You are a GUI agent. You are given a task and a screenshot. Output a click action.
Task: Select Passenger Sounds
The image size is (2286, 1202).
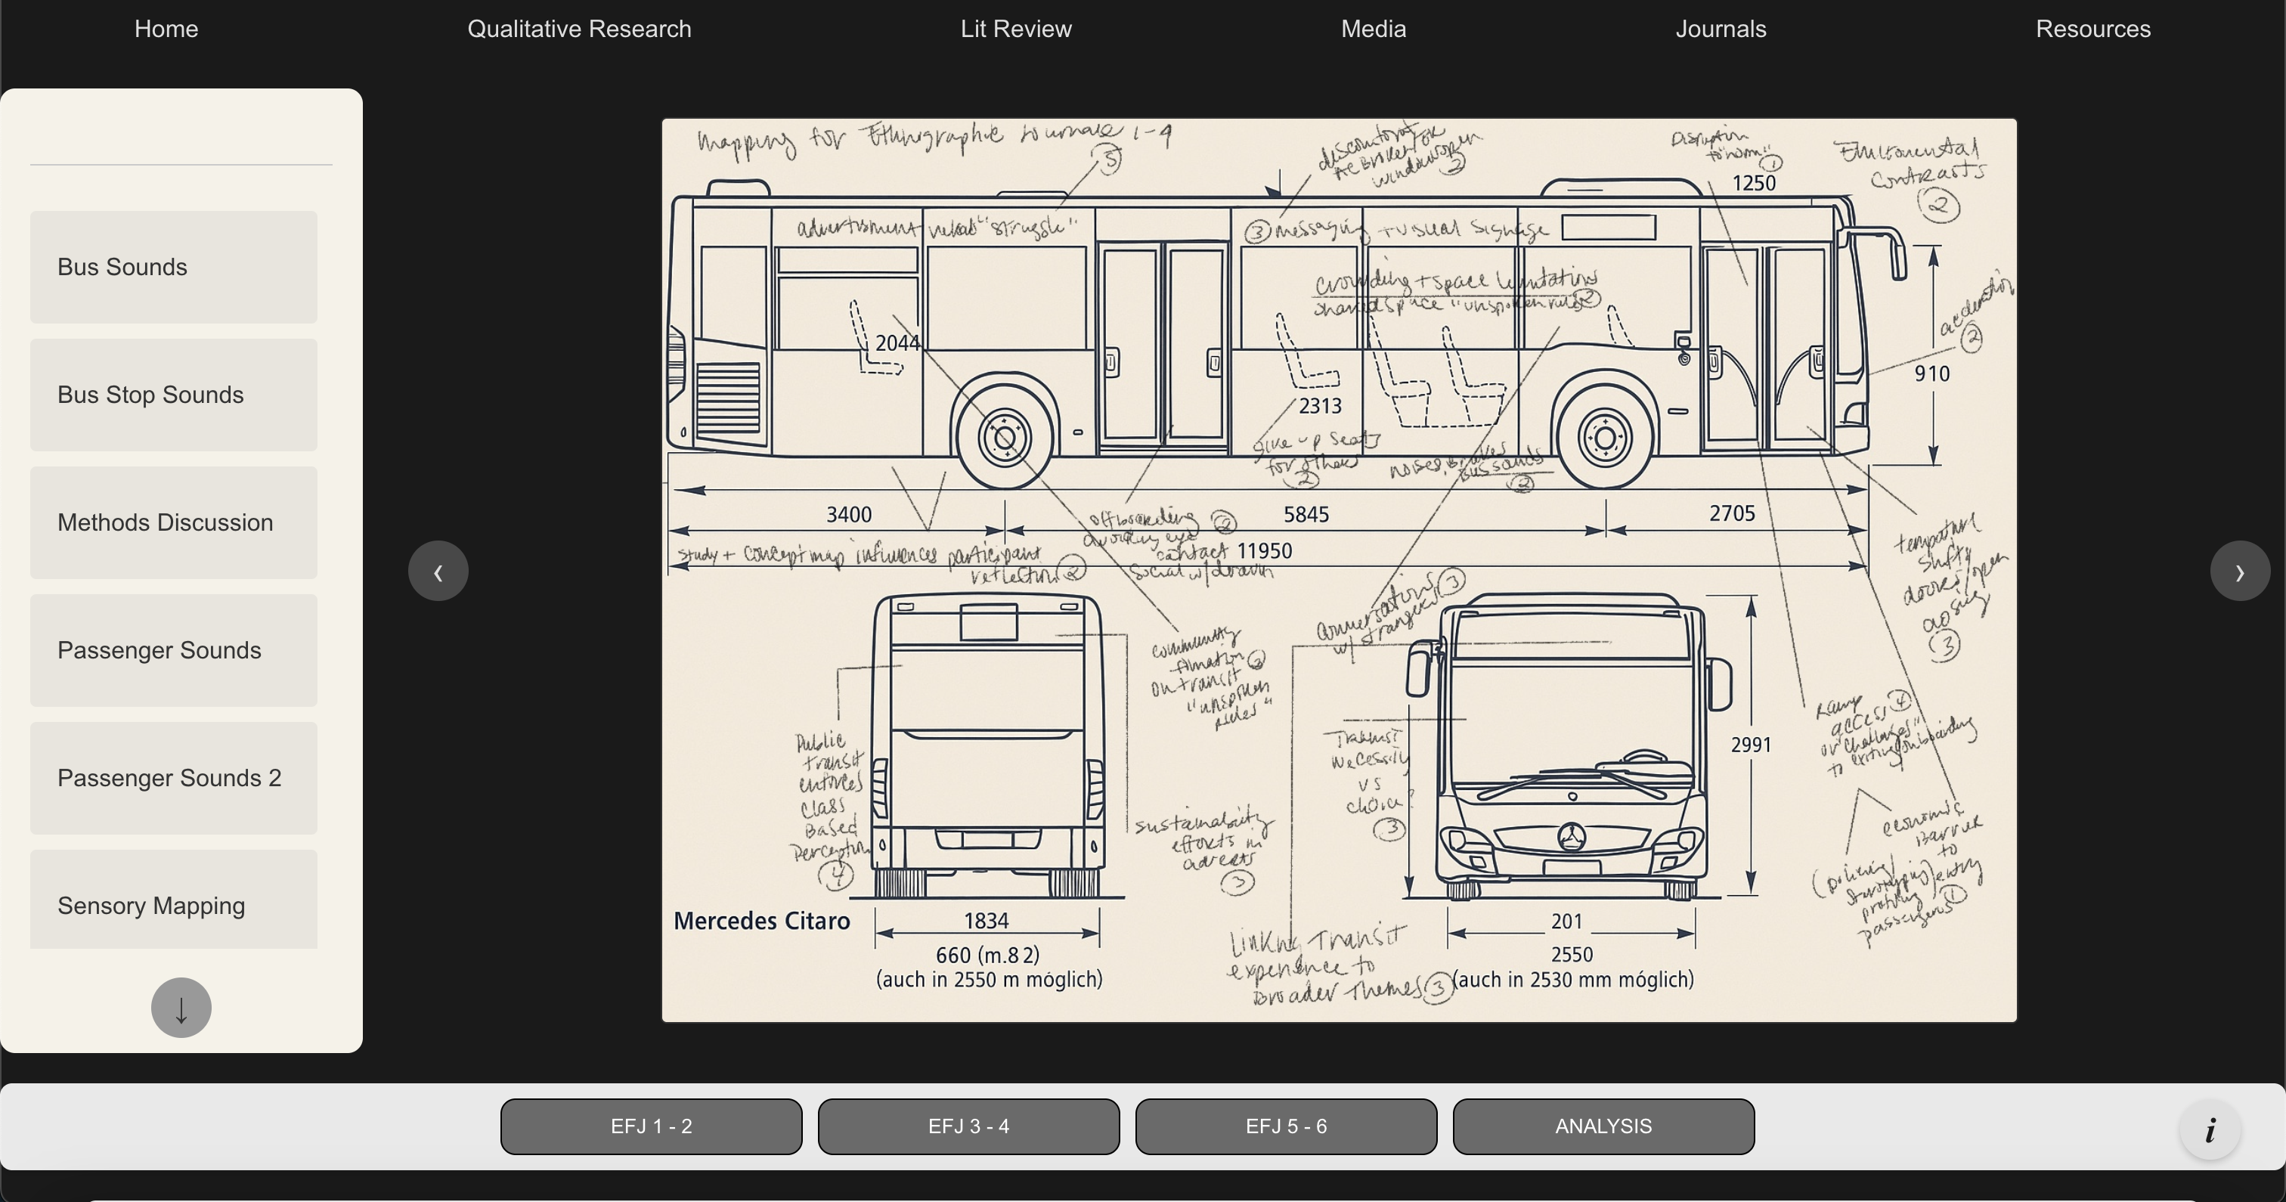(172, 650)
